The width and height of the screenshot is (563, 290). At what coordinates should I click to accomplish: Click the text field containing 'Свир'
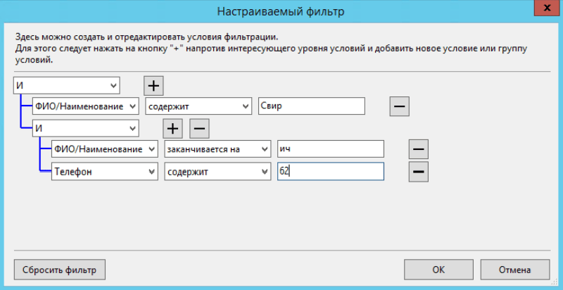coord(311,106)
